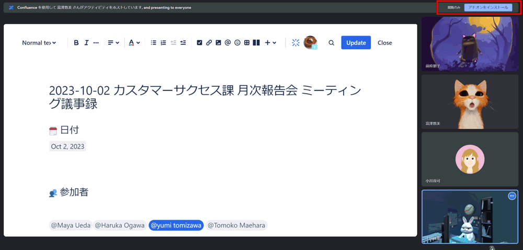523x250 pixels.
Task: Open more options on the rabbit video tile
Action: (x=512, y=196)
